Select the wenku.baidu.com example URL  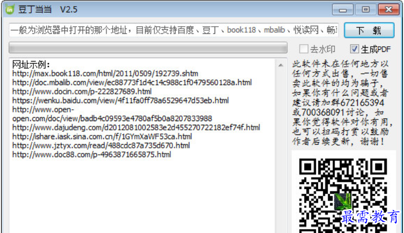pos(120,101)
